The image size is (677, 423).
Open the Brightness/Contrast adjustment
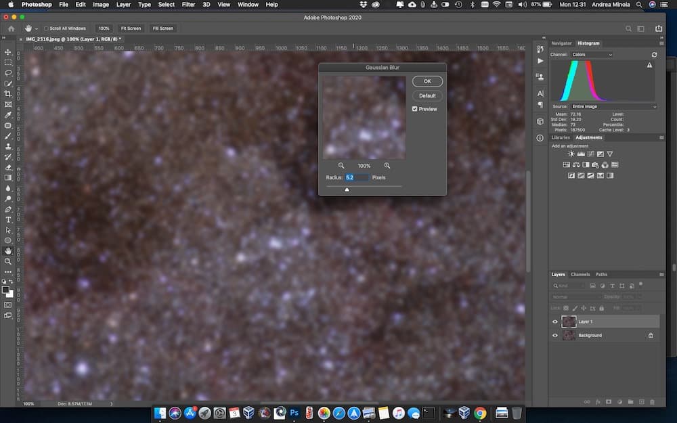(x=572, y=154)
